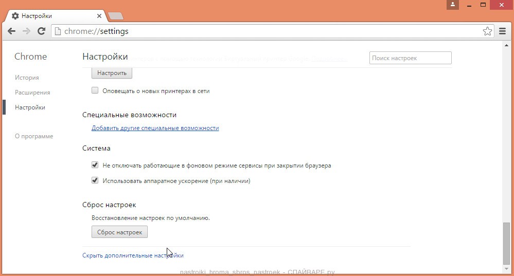Click the Сброс настроек section heading
Screen dimensions: 514x276
coord(109,205)
